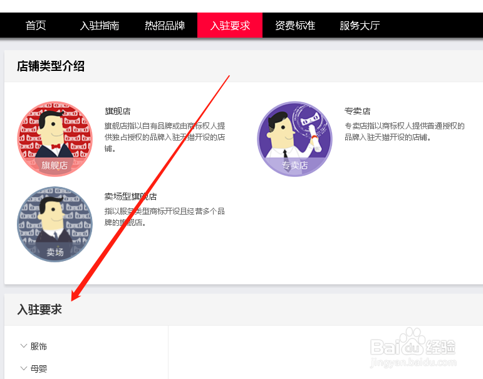Click the 旗舰店 description starting 旗舰店指以自有品牌
The image size is (483, 379).
[x=165, y=137]
